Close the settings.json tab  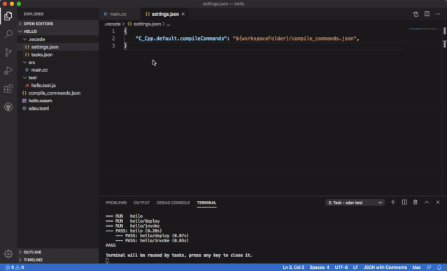click(183, 14)
